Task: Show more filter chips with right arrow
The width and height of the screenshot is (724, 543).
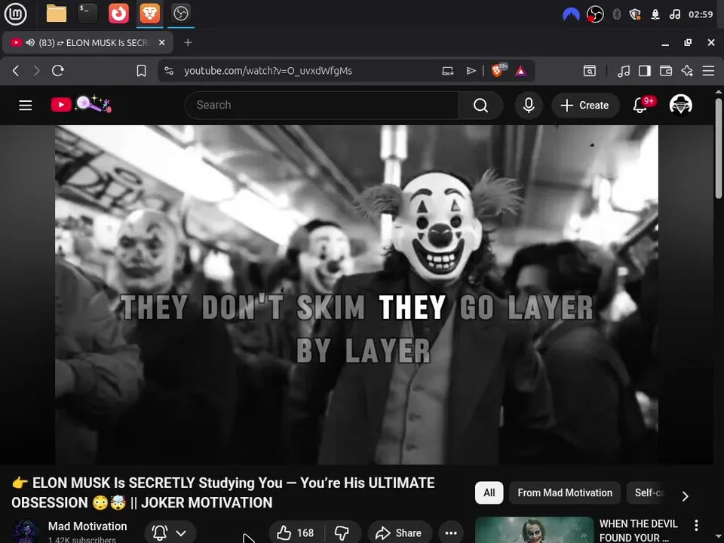Action: [685, 496]
